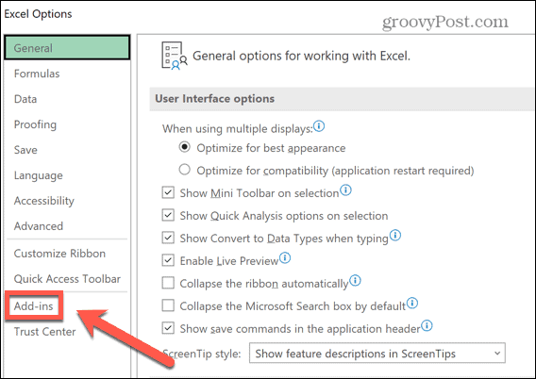This screenshot has height=379, width=536.
Task: Toggle Show Quick Analysis options on selection
Action: [168, 215]
